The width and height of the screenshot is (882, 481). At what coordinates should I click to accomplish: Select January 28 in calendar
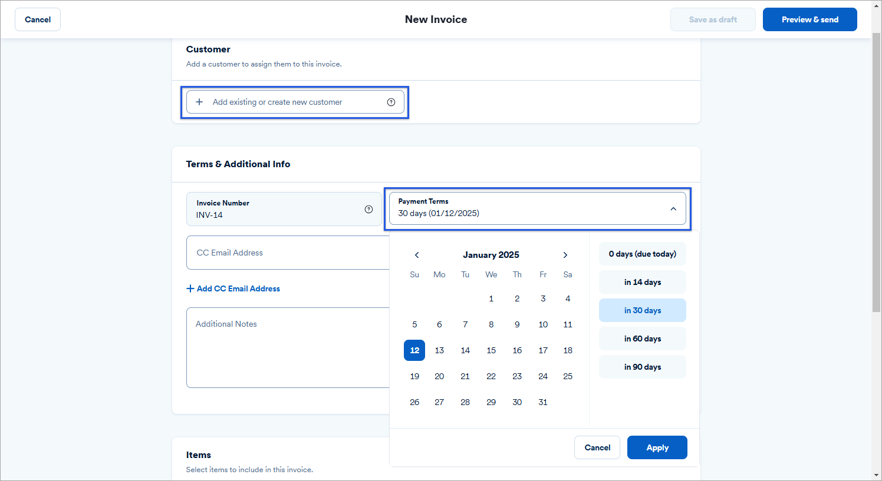pyautogui.click(x=465, y=402)
